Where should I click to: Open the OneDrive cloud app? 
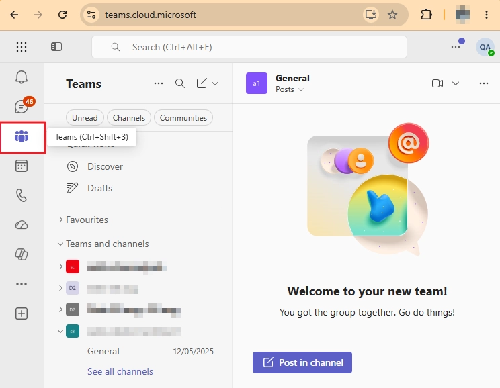[x=22, y=225]
